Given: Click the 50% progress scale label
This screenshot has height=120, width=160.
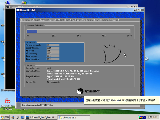Looking at the screenshot, I should [x=79, y=36].
